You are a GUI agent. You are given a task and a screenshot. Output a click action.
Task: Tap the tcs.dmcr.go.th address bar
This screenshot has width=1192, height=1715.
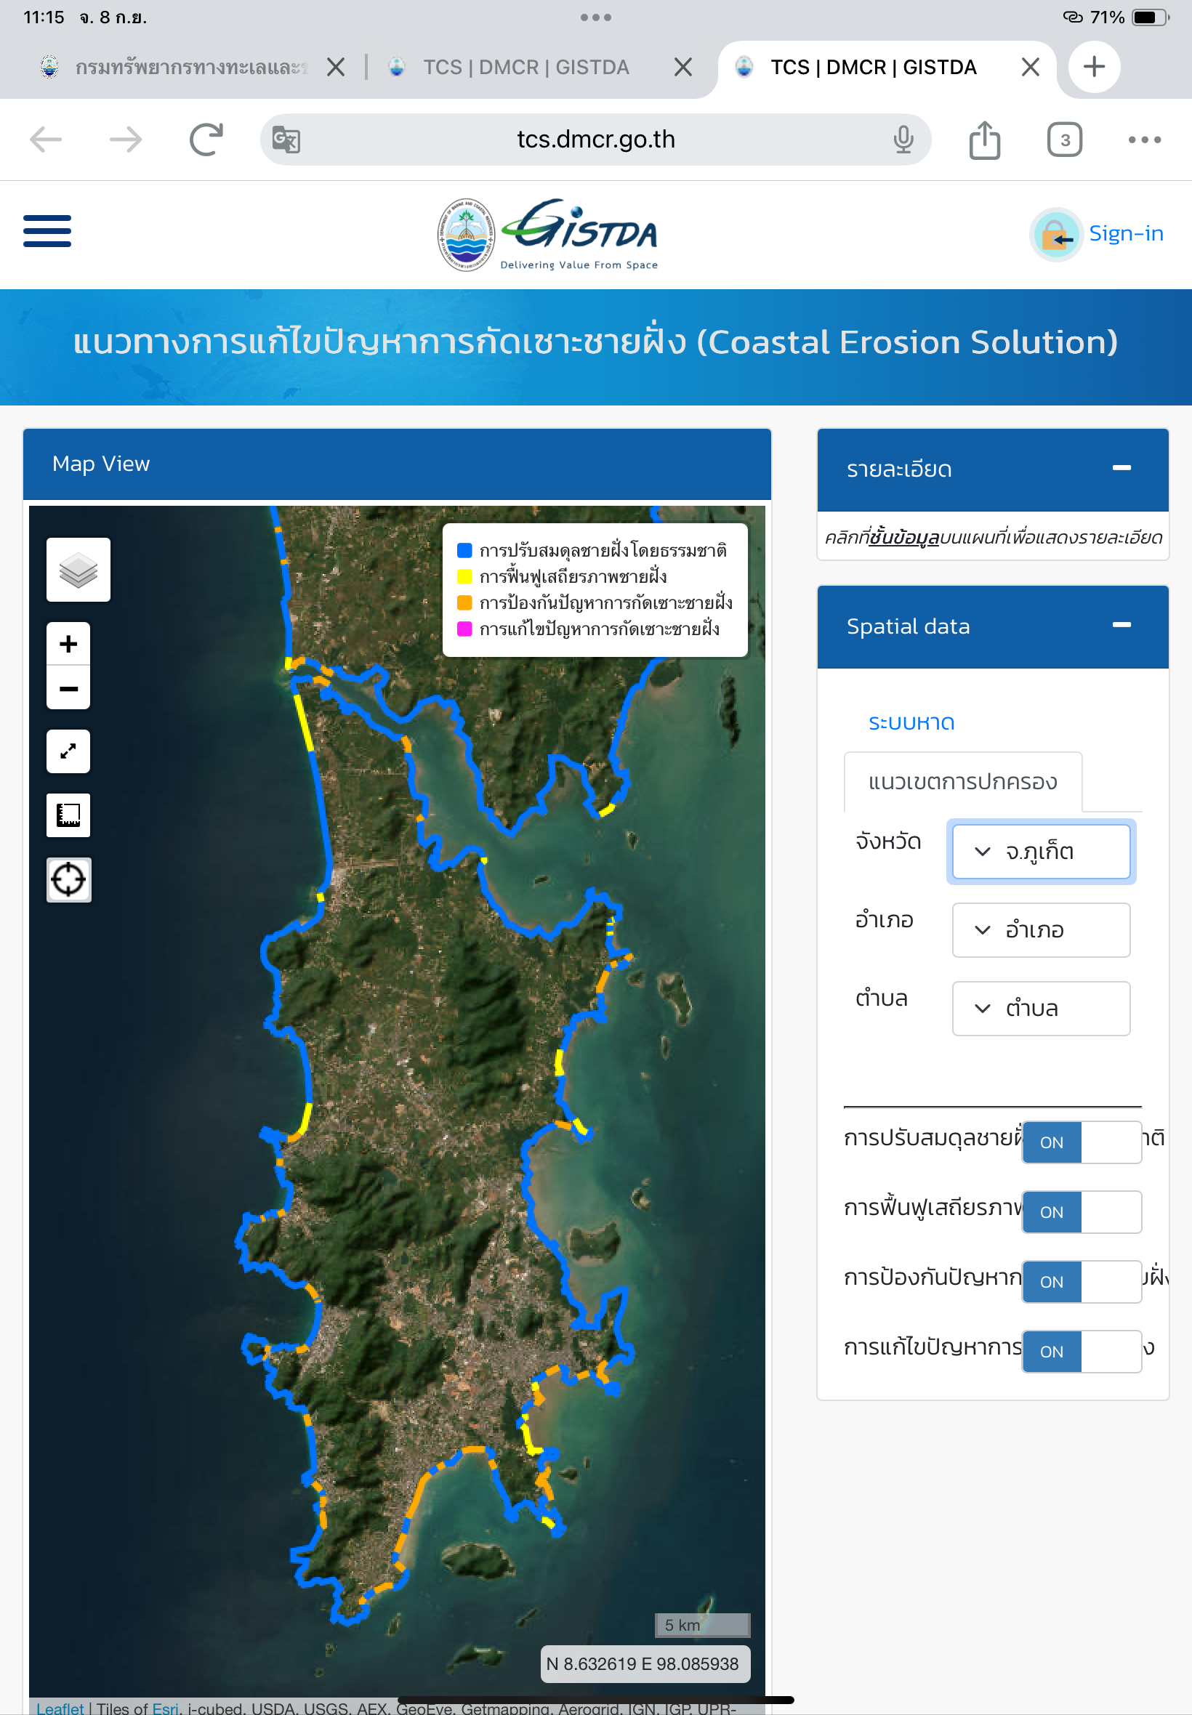[x=595, y=140]
